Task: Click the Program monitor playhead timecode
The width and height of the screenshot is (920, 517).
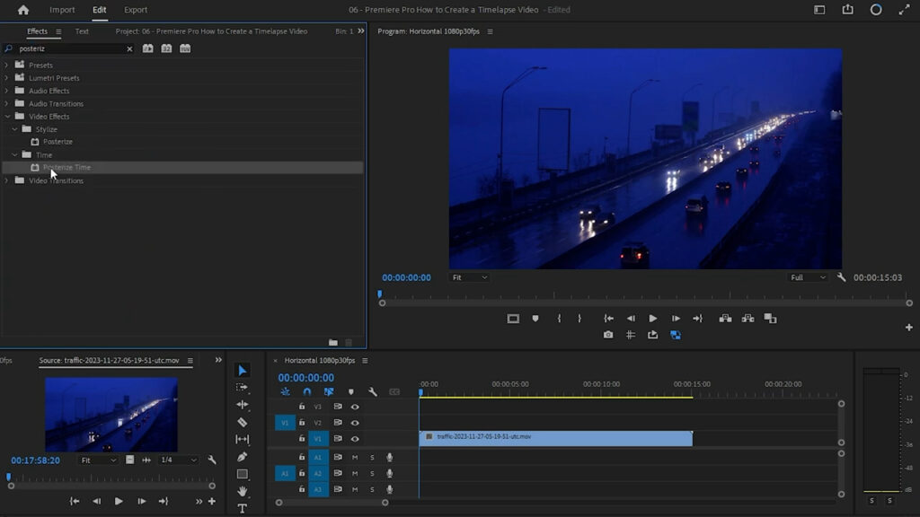Action: click(x=406, y=278)
